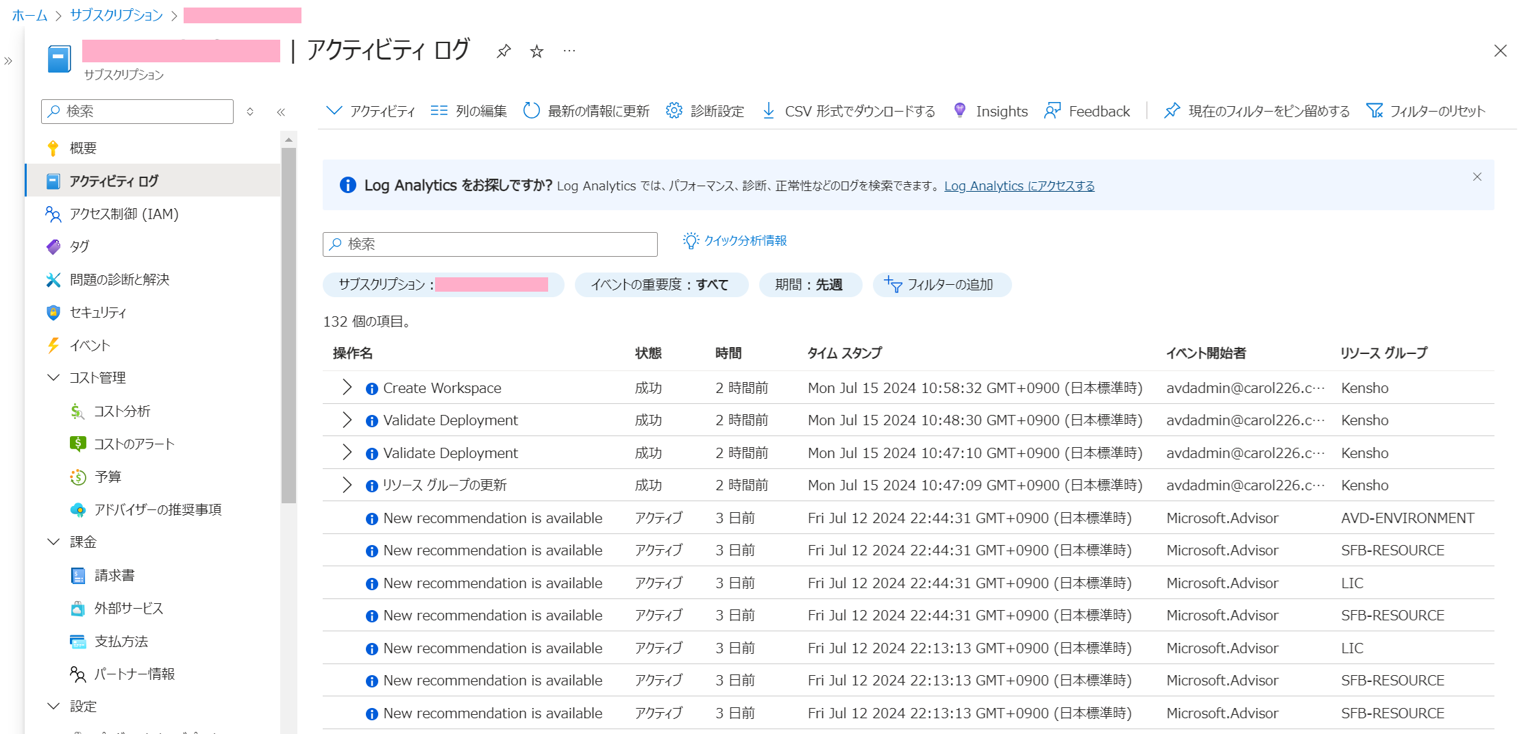Toggle expand/collapse all sidebar groups

pyautogui.click(x=250, y=112)
